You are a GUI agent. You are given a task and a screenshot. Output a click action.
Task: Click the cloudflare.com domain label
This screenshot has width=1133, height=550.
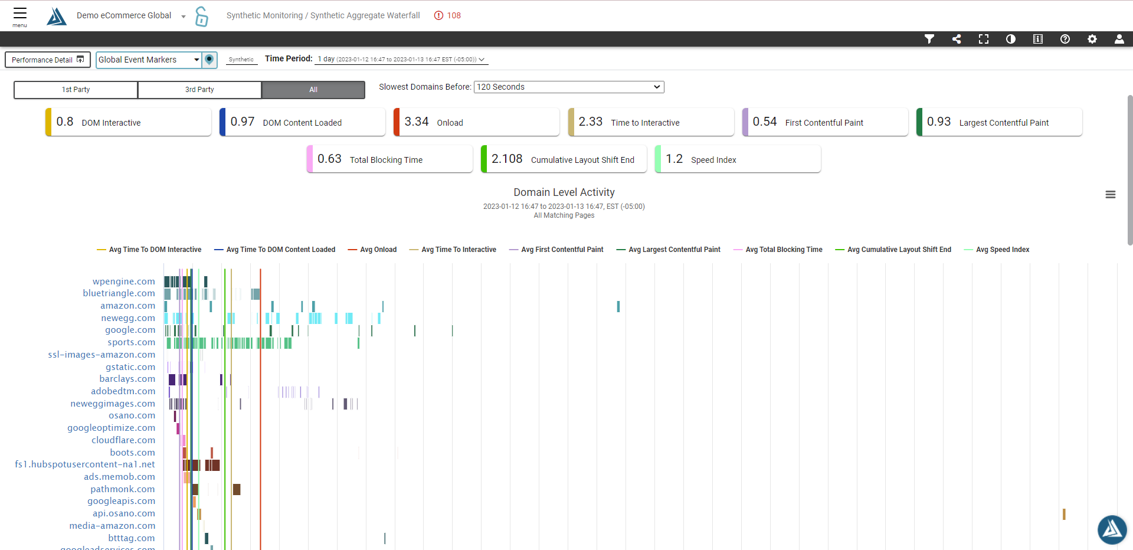click(x=123, y=440)
